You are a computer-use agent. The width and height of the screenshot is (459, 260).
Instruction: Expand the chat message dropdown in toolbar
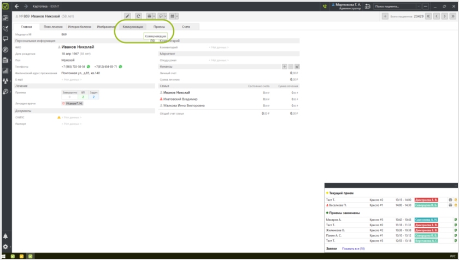164,16
